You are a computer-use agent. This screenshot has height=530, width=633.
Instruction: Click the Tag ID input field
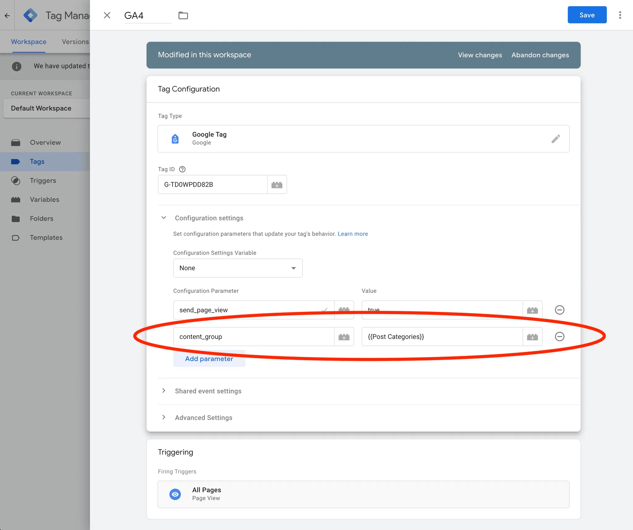pyautogui.click(x=212, y=185)
